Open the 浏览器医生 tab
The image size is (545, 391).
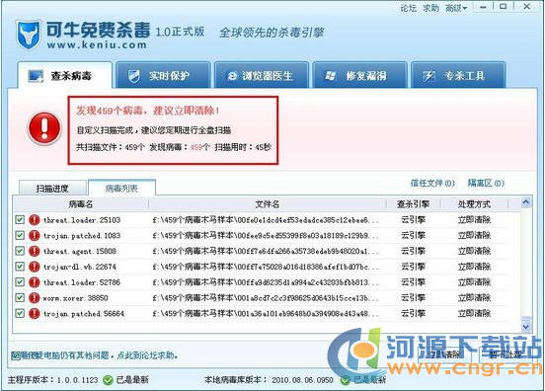[262, 75]
